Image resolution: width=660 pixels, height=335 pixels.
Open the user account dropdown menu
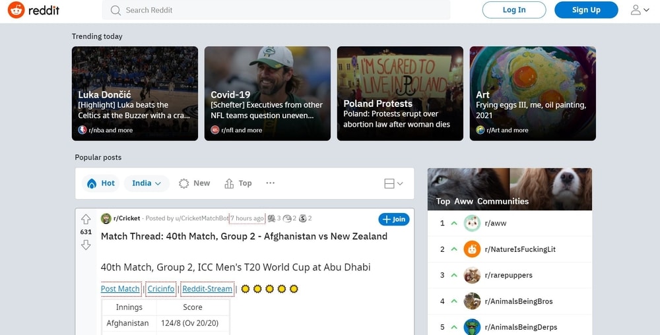click(x=640, y=10)
